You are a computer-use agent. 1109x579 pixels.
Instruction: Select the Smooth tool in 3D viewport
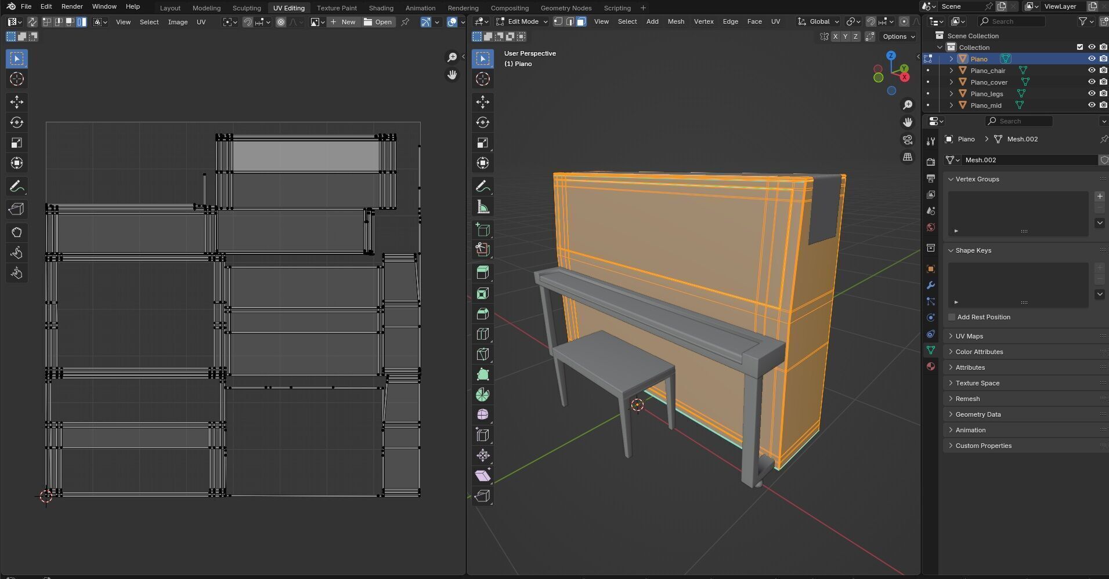tap(482, 415)
